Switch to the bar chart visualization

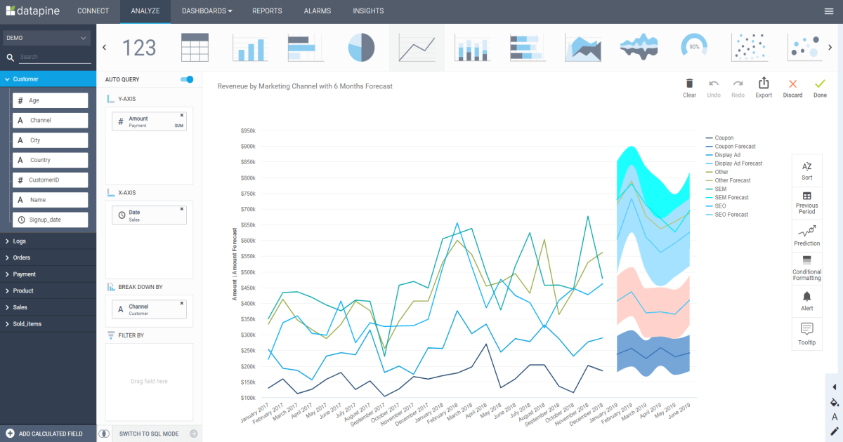click(x=250, y=47)
